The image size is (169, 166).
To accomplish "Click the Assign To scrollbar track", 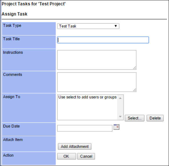I will point(120,107).
